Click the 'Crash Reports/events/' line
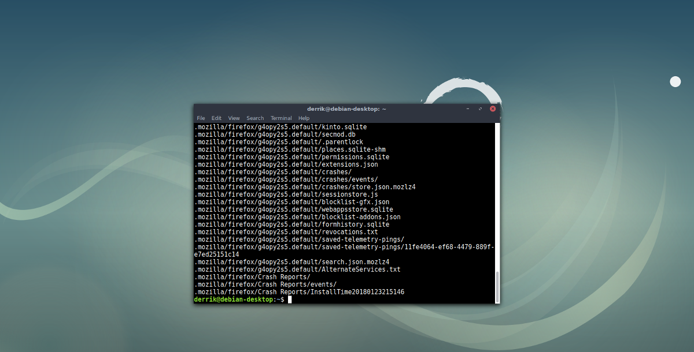The width and height of the screenshot is (694, 352). click(265, 284)
